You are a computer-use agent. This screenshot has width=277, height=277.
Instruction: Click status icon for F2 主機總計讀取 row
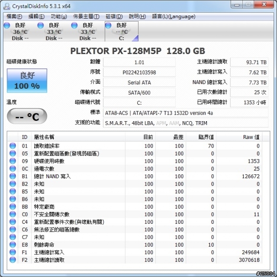click(13, 260)
